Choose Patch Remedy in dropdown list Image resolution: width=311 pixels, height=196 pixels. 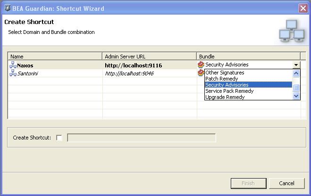(x=248, y=79)
